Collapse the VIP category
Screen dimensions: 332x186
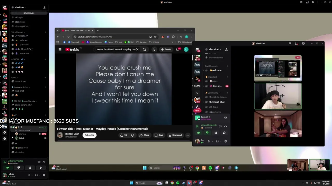pos(15,115)
